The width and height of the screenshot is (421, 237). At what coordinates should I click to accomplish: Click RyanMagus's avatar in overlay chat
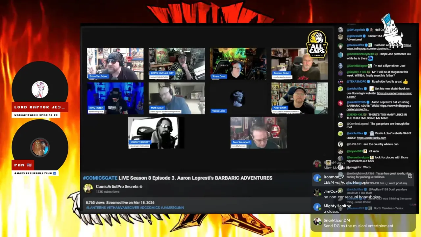(x=317, y=164)
